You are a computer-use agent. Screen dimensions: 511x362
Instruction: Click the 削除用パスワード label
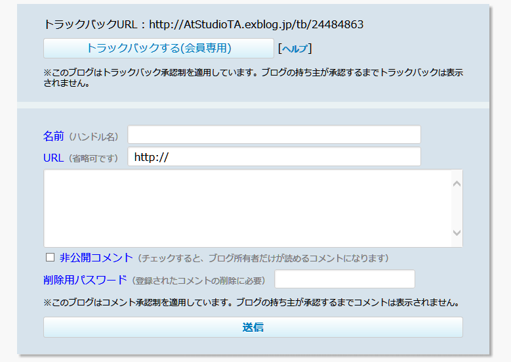pyautogui.click(x=85, y=280)
